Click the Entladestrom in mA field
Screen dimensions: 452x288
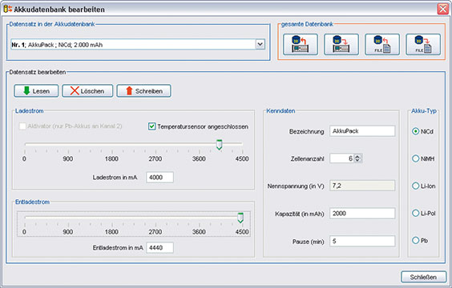click(x=159, y=247)
